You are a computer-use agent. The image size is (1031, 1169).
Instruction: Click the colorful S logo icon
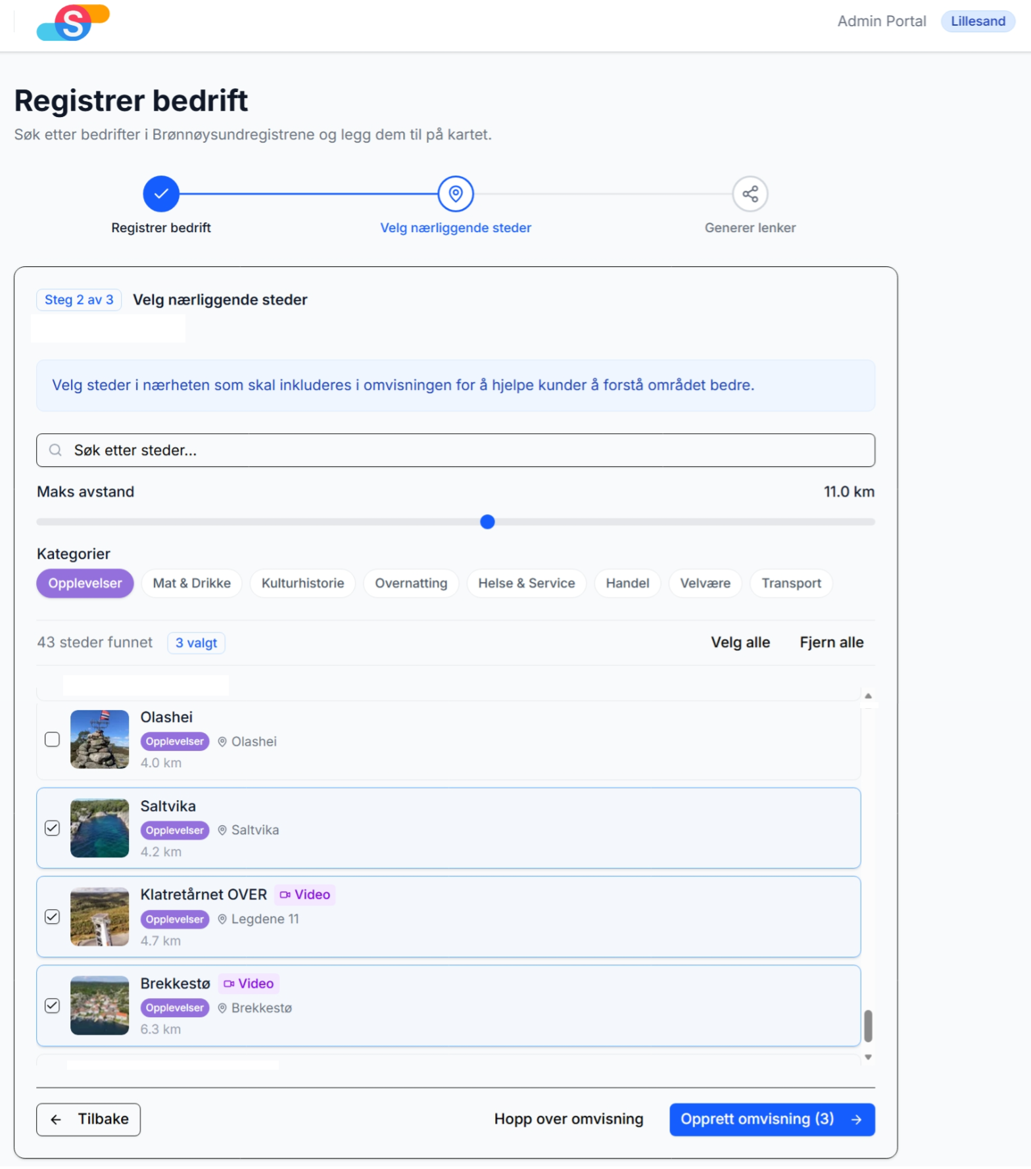[x=73, y=23]
